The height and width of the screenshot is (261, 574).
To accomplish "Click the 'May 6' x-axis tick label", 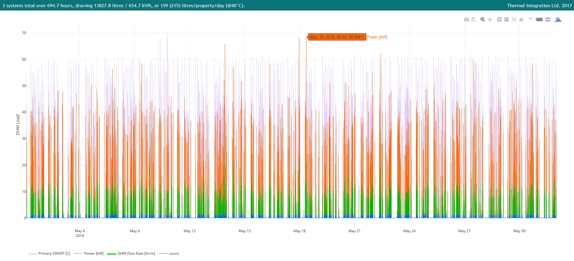I will tap(80, 231).
